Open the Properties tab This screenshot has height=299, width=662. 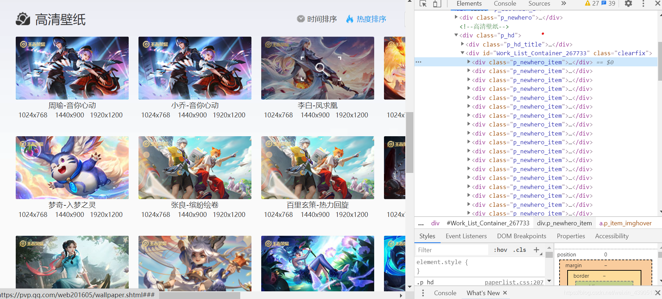pos(571,236)
